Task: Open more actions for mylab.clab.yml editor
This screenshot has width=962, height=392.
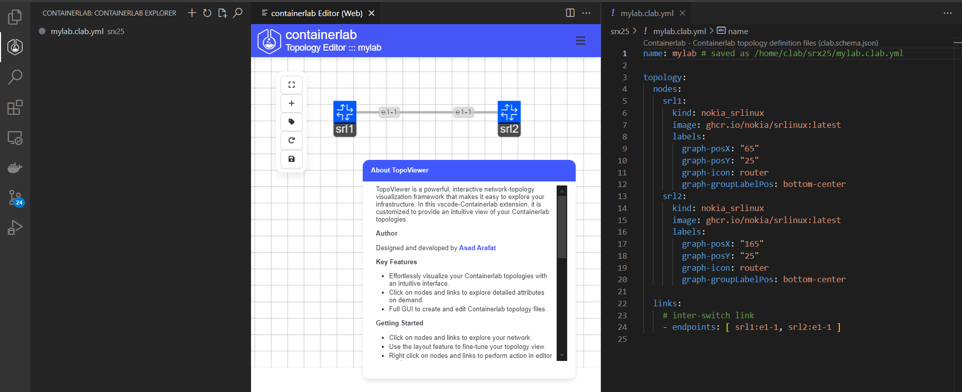Action: click(947, 13)
